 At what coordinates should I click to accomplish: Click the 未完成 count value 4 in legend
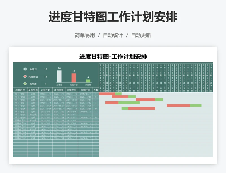pos(45,84)
